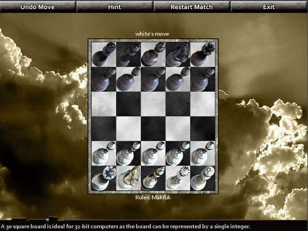Image resolution: width=308 pixels, height=231 pixels.
Task: Select the white knight piece
Action: [128, 178]
